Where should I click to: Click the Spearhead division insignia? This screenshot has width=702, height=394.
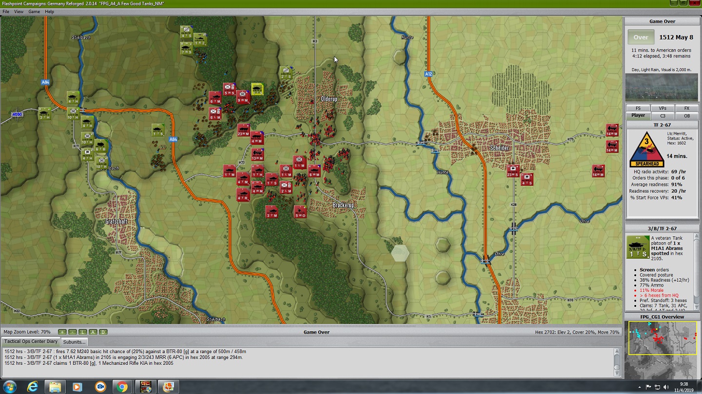click(x=646, y=150)
